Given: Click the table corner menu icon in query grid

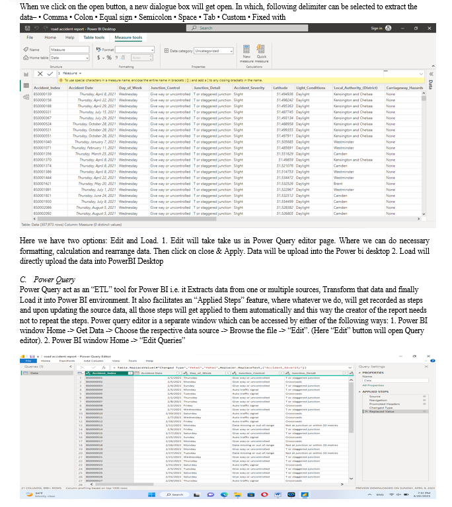Looking at the screenshot, I should coord(80,373).
